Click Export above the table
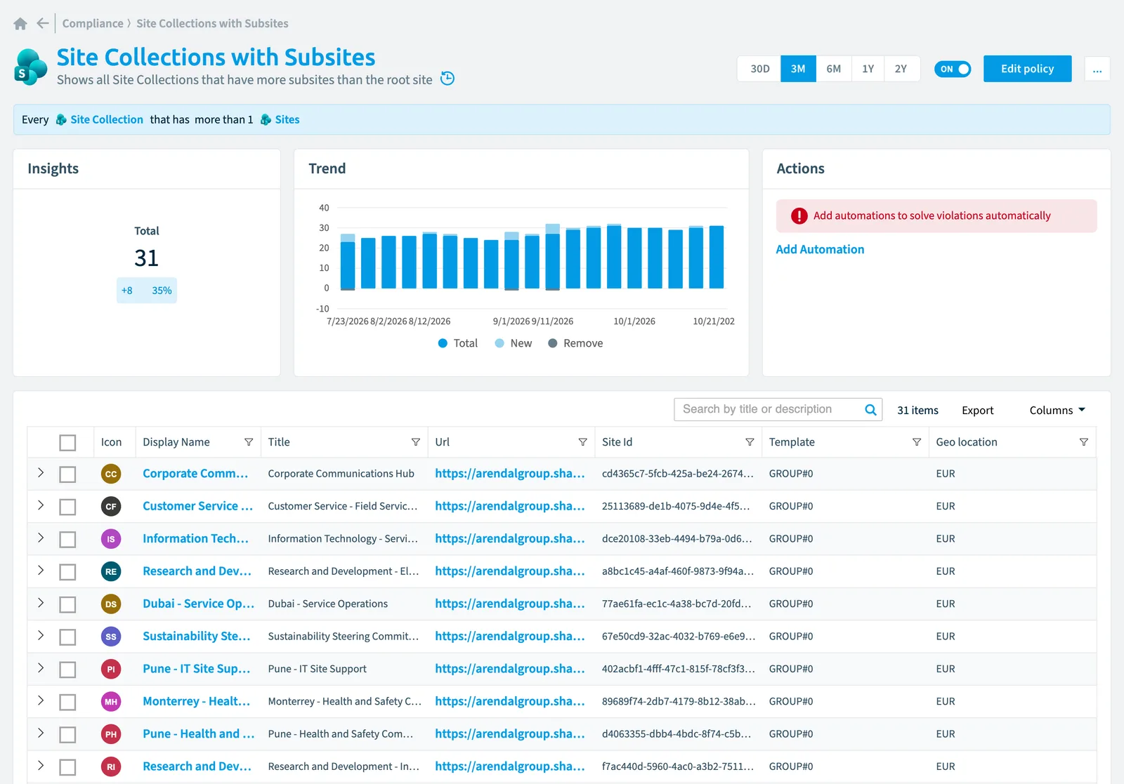Viewport: 1124px width, 784px height. pyautogui.click(x=977, y=411)
